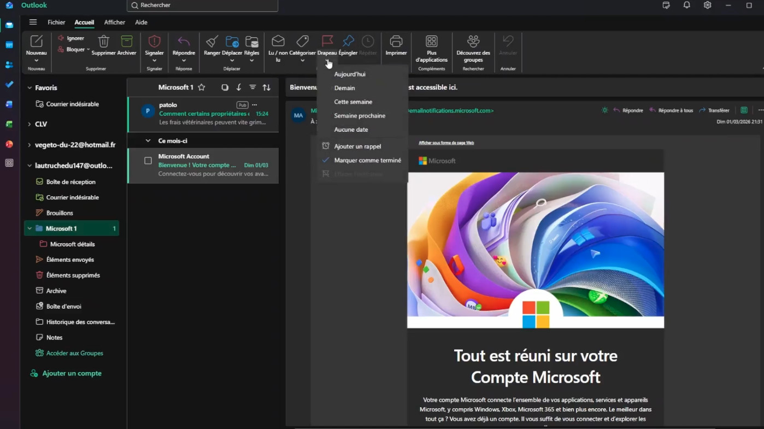This screenshot has height=429, width=764.
Task: Create a new email with the Nouveau button
Action: click(x=37, y=44)
